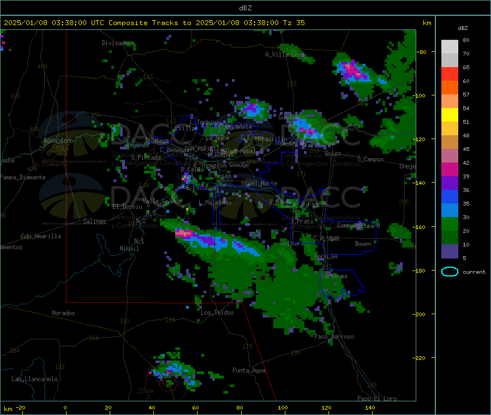Click the 'current' legend label
This screenshot has height=415, width=491.
(x=474, y=272)
